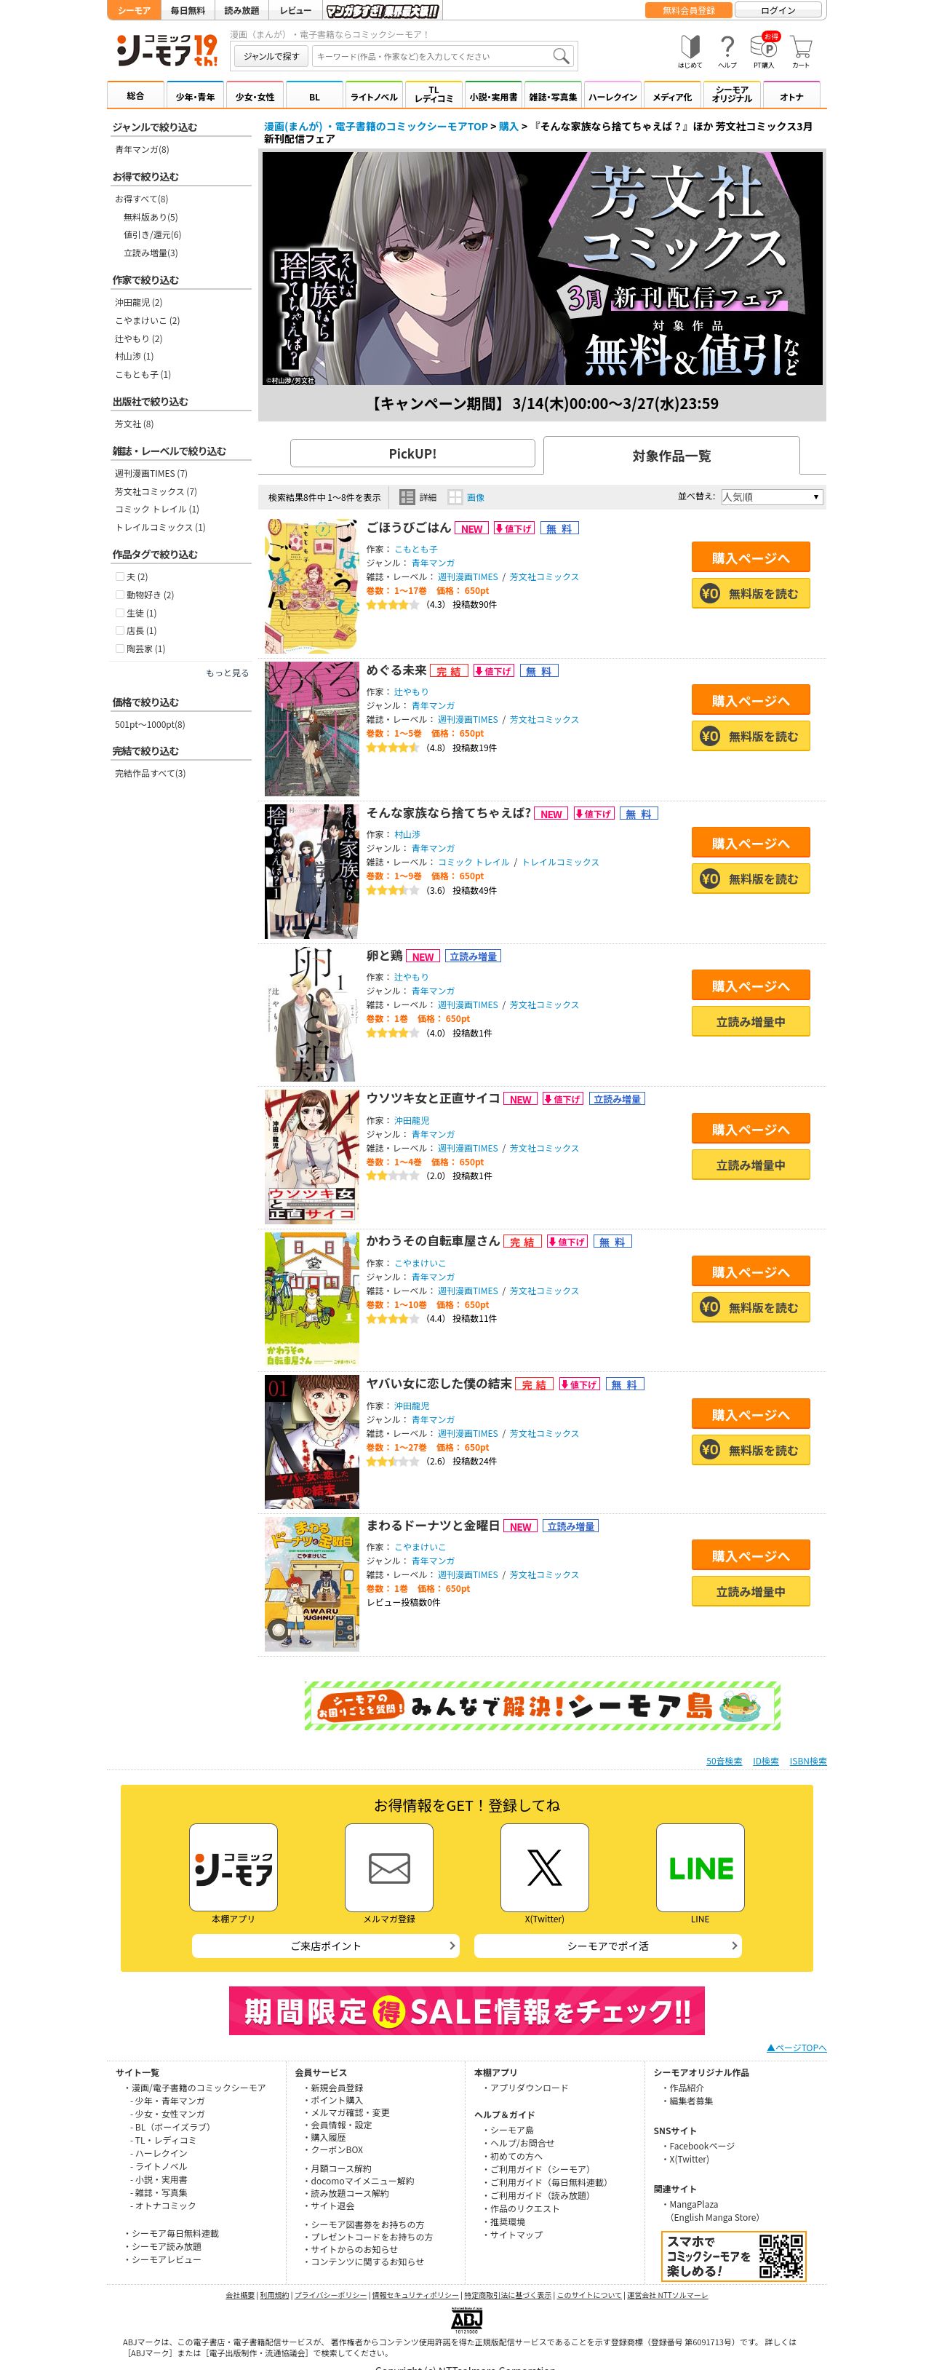Click 無料版を読む for ごほうびごはん
Viewport: 934px width, 2370px height.
[750, 593]
